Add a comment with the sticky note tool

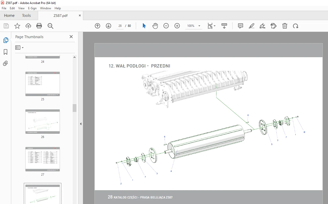(x=241, y=26)
